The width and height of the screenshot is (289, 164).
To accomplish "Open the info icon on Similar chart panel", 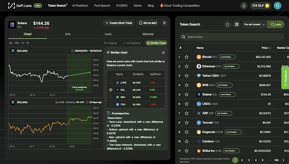I will pyautogui.click(x=163, y=52).
